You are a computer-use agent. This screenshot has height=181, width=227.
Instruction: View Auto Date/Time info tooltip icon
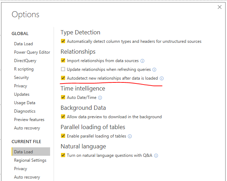coord(100,98)
